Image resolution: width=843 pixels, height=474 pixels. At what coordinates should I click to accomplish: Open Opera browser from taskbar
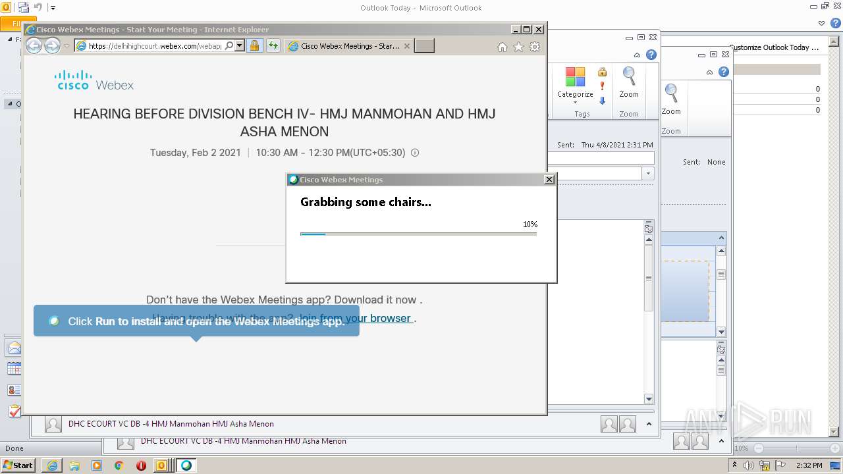pyautogui.click(x=141, y=465)
